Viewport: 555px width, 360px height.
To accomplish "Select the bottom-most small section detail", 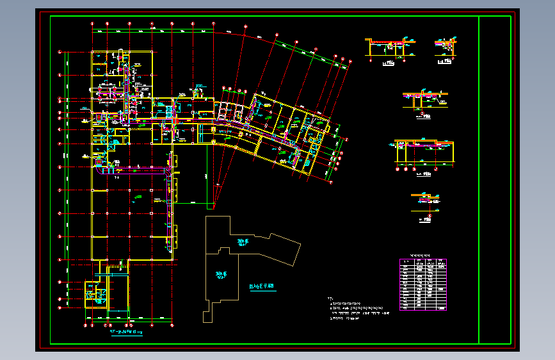I will point(426,206).
